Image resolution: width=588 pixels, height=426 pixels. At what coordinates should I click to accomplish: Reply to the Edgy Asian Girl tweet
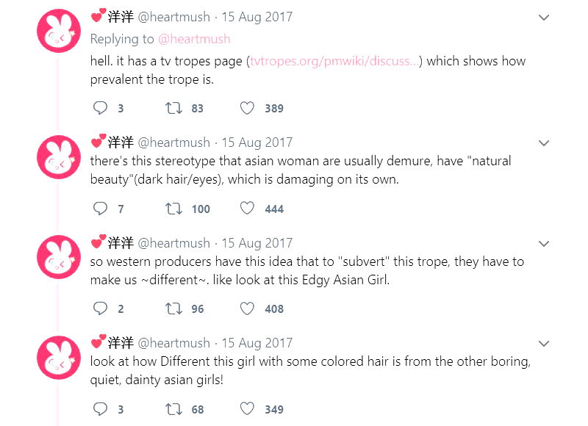click(101, 308)
